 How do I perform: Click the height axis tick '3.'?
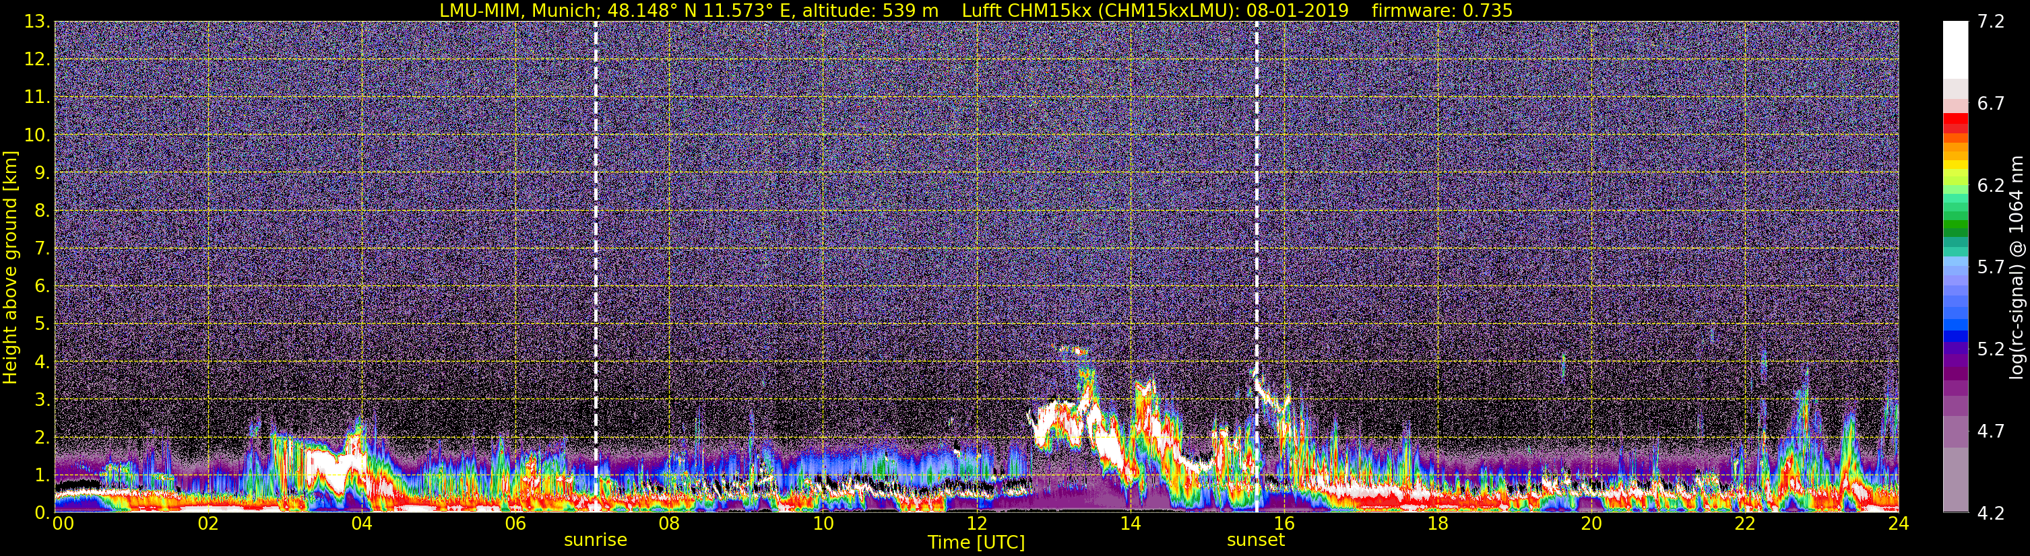(42, 400)
